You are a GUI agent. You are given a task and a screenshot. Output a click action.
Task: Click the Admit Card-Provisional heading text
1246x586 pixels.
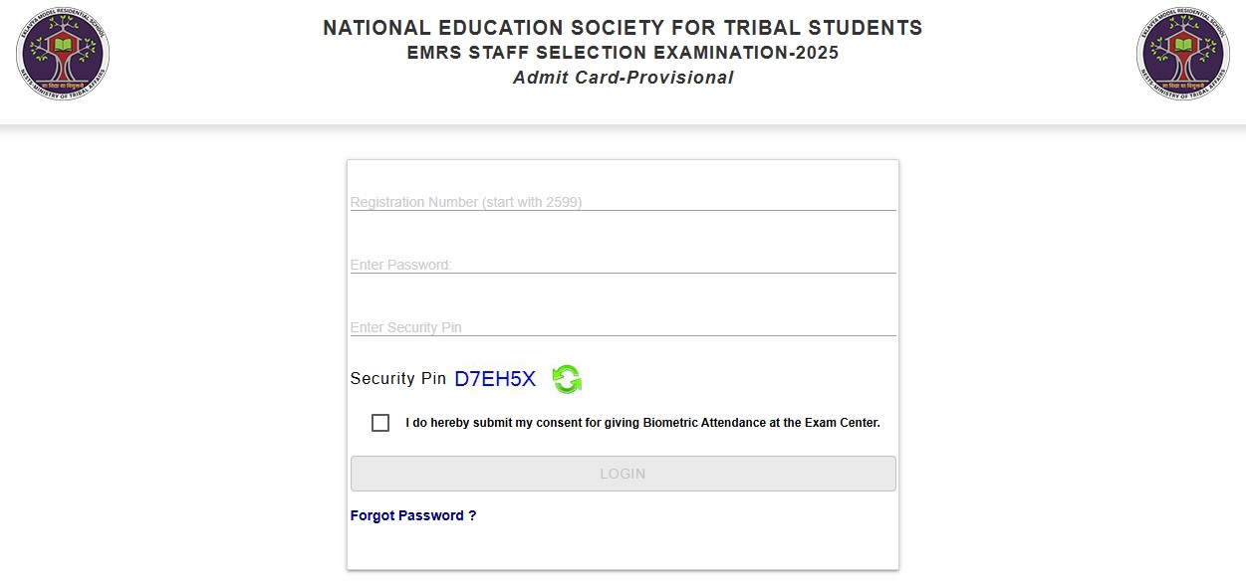point(623,78)
